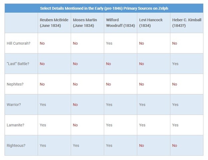This screenshot has width=208, height=160.
Task: Click the Hill Cumorah row label
Action: (x=18, y=43)
